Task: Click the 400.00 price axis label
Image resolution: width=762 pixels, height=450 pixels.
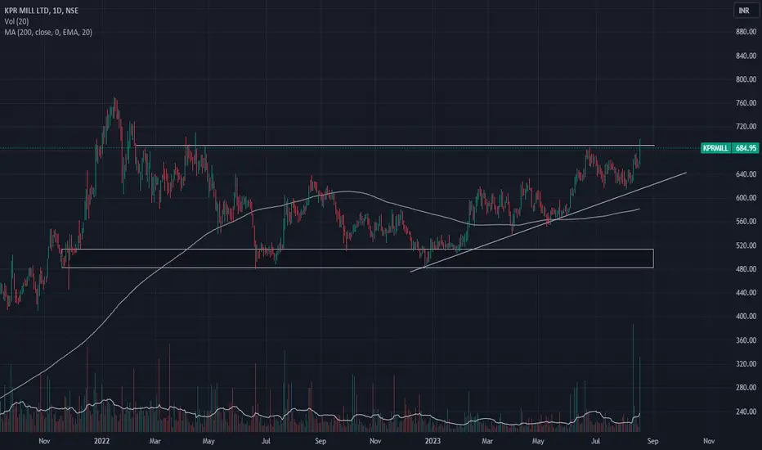Action: (746, 316)
